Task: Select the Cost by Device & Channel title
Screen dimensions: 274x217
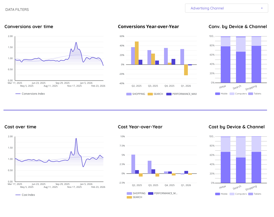Action: (x=237, y=127)
